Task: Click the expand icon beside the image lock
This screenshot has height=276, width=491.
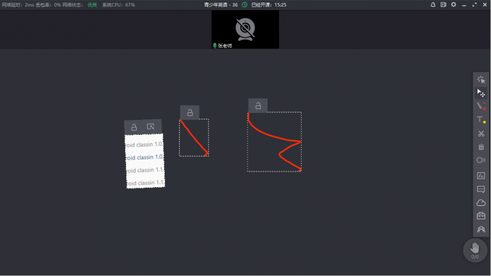Action: [x=151, y=126]
